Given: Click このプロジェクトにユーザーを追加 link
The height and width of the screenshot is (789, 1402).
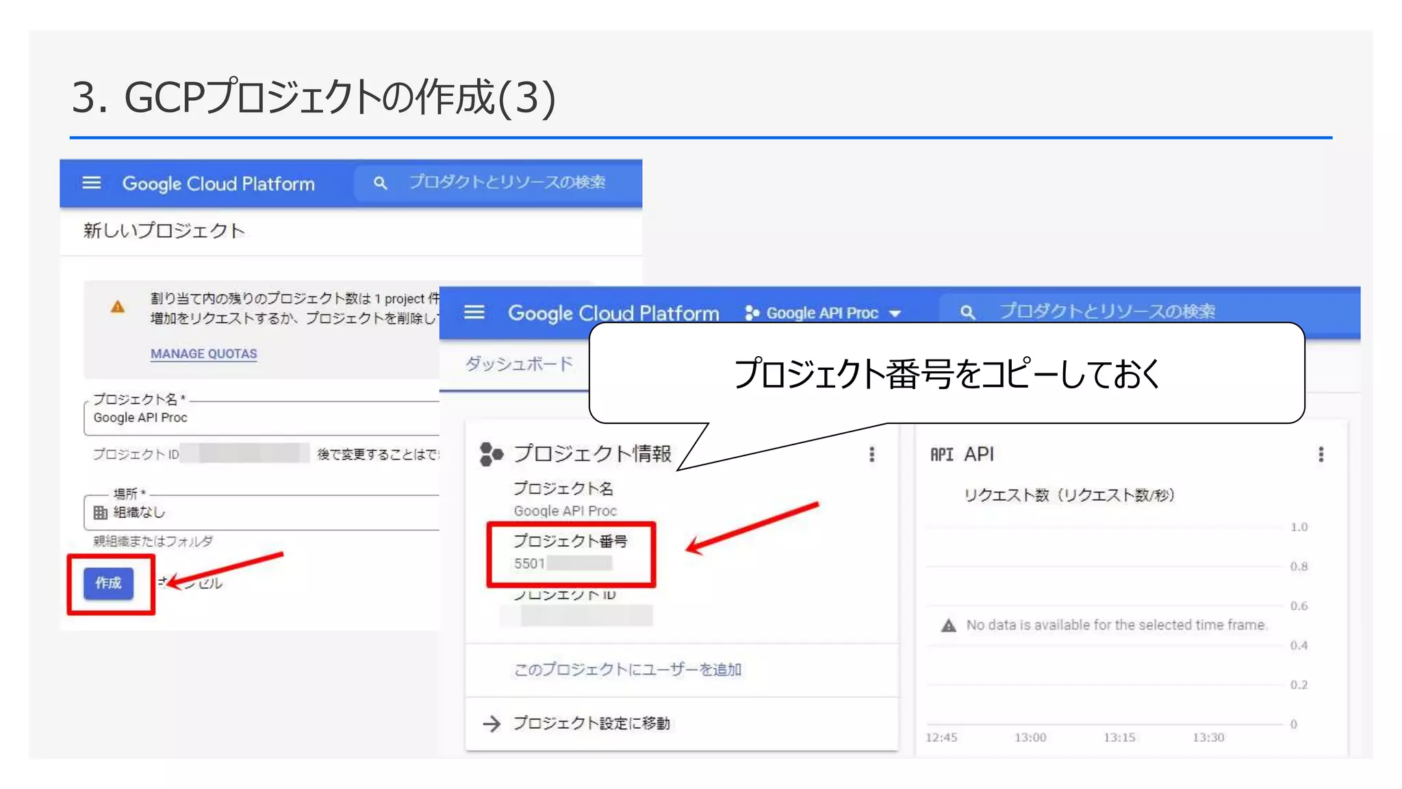Looking at the screenshot, I should coord(627,669).
